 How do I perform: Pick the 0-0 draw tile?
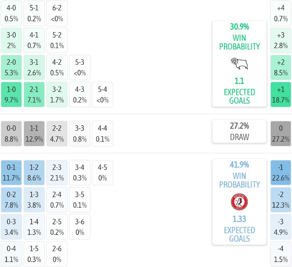tap(11, 133)
